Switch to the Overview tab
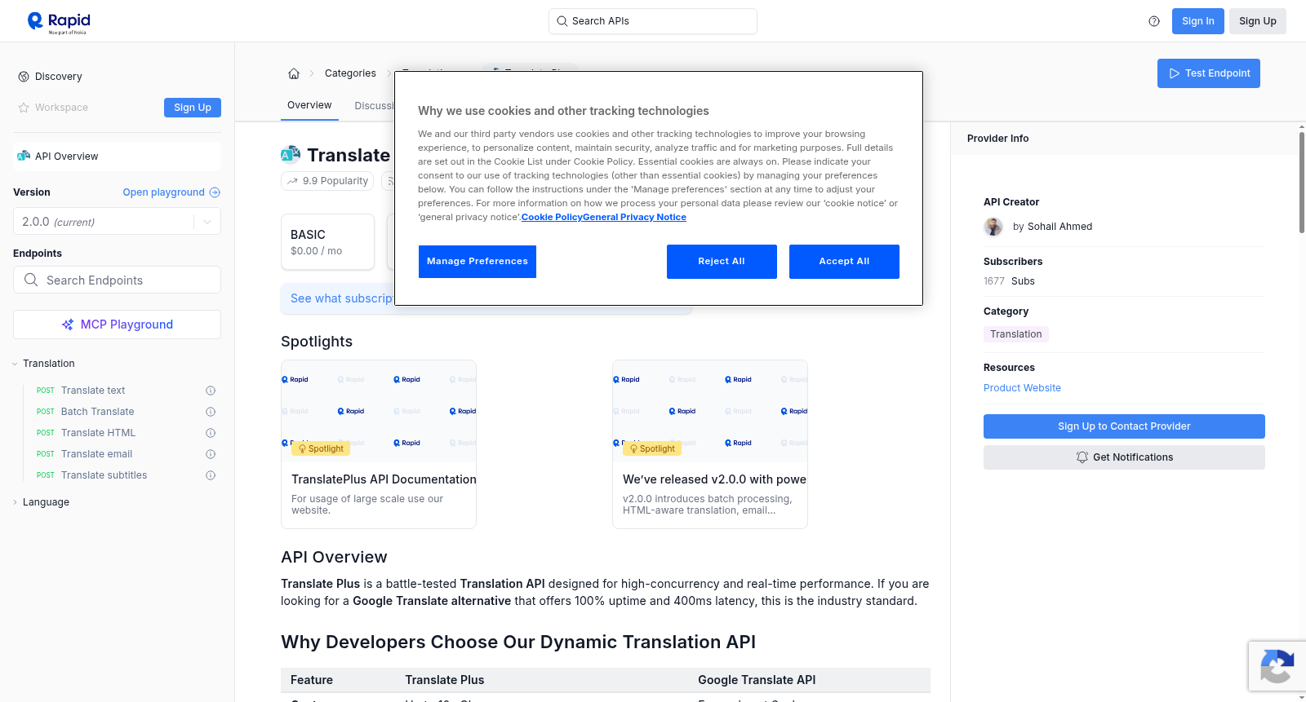The image size is (1306, 702). 309,105
